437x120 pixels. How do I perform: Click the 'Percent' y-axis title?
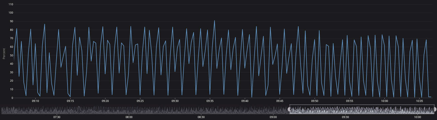[x=4, y=54]
